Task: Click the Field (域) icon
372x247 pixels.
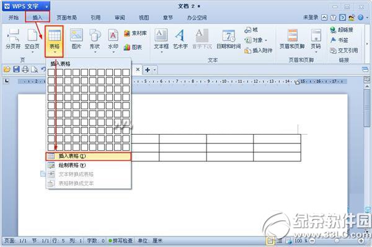Action: click(251, 30)
